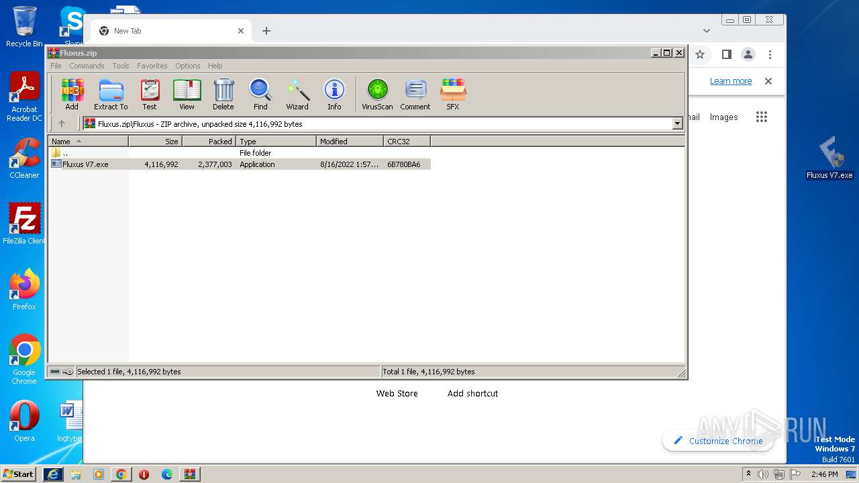This screenshot has width=859, height=483.
Task: Open Acrobat Reader DC desktop icon
Action: (24, 97)
